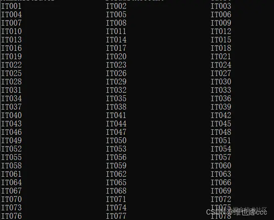Select the IT024 entry
Screen dimensions: 274x220
tap(221, 65)
